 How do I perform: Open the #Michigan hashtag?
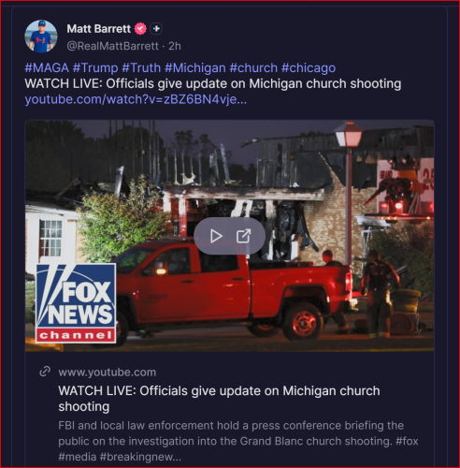point(195,67)
